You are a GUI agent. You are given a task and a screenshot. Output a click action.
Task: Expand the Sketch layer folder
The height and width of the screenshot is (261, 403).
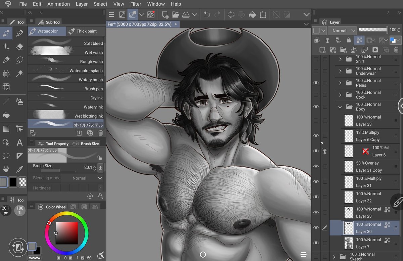click(x=334, y=257)
